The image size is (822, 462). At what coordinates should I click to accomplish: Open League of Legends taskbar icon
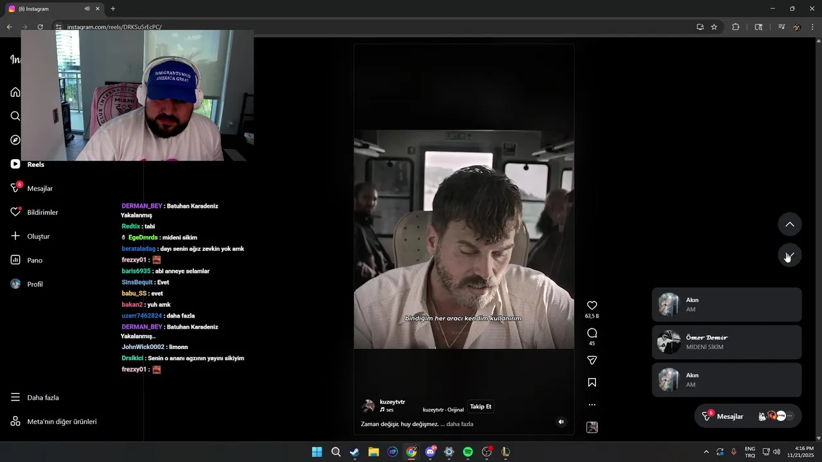(x=505, y=452)
